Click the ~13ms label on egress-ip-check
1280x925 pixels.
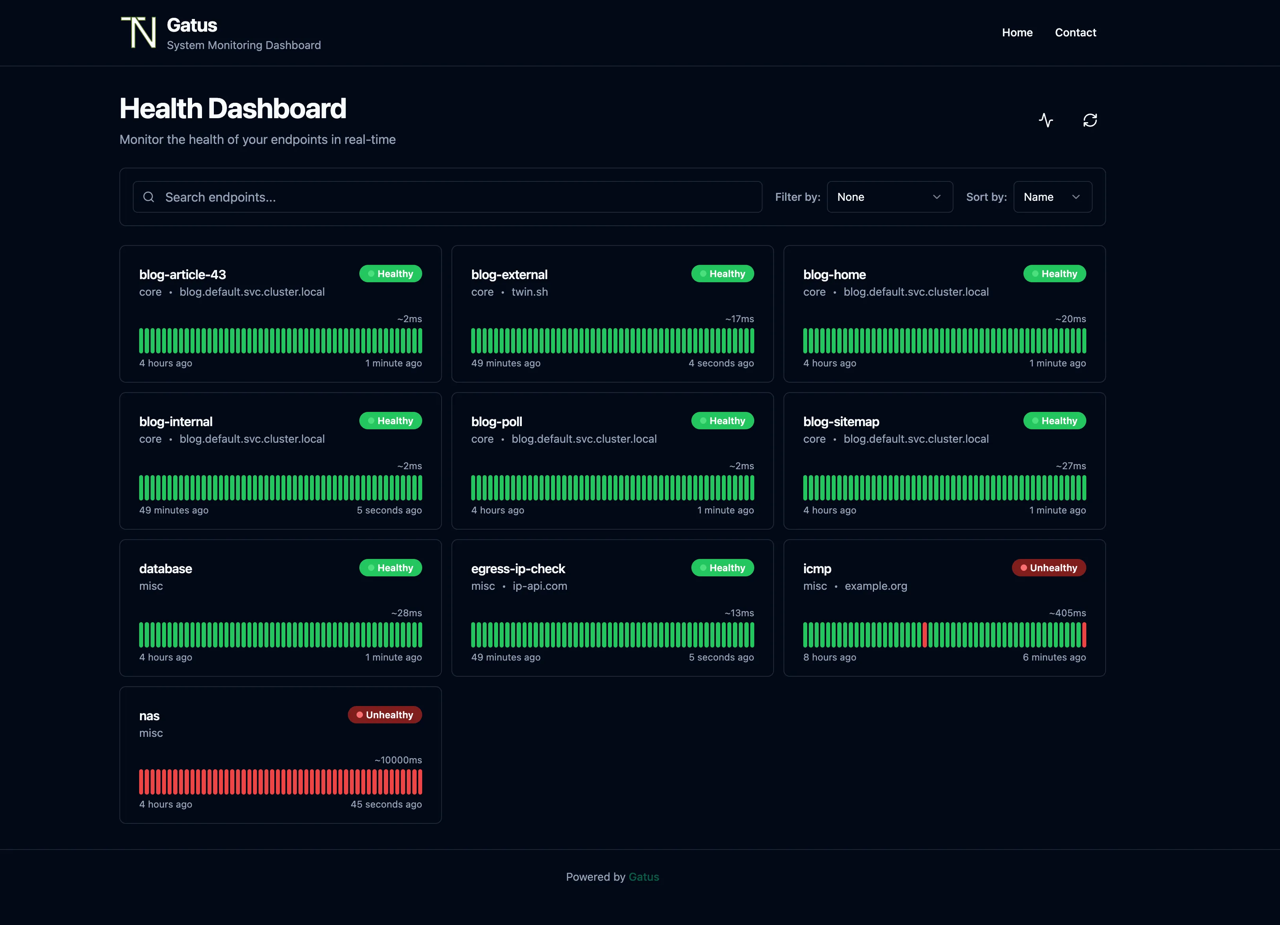click(x=739, y=613)
